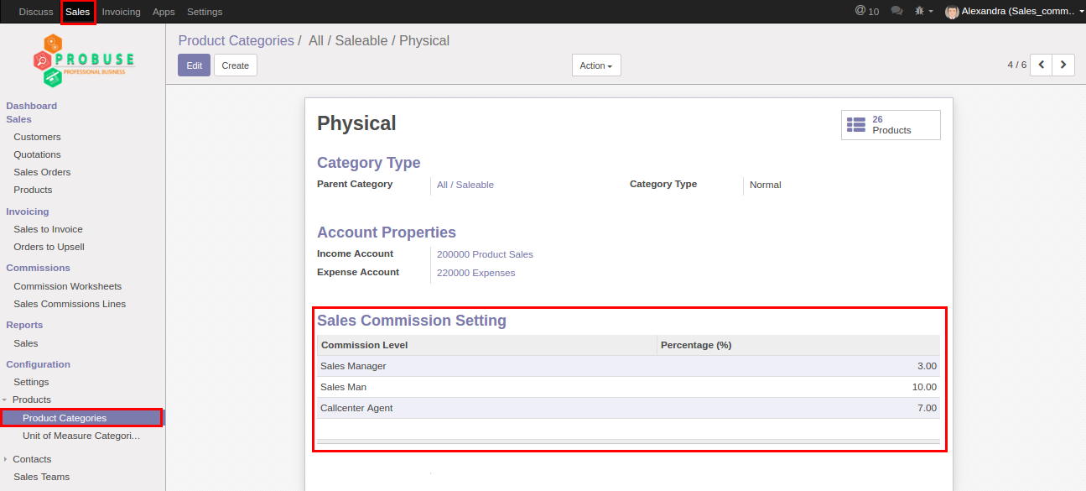Collapse the Products configuration tree
Screen dimensions: 1086x491
coord(4,400)
